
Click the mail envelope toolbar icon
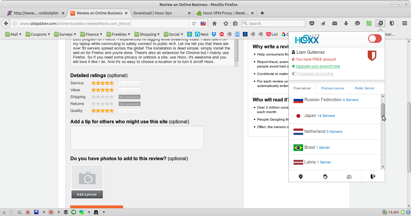point(334,23)
